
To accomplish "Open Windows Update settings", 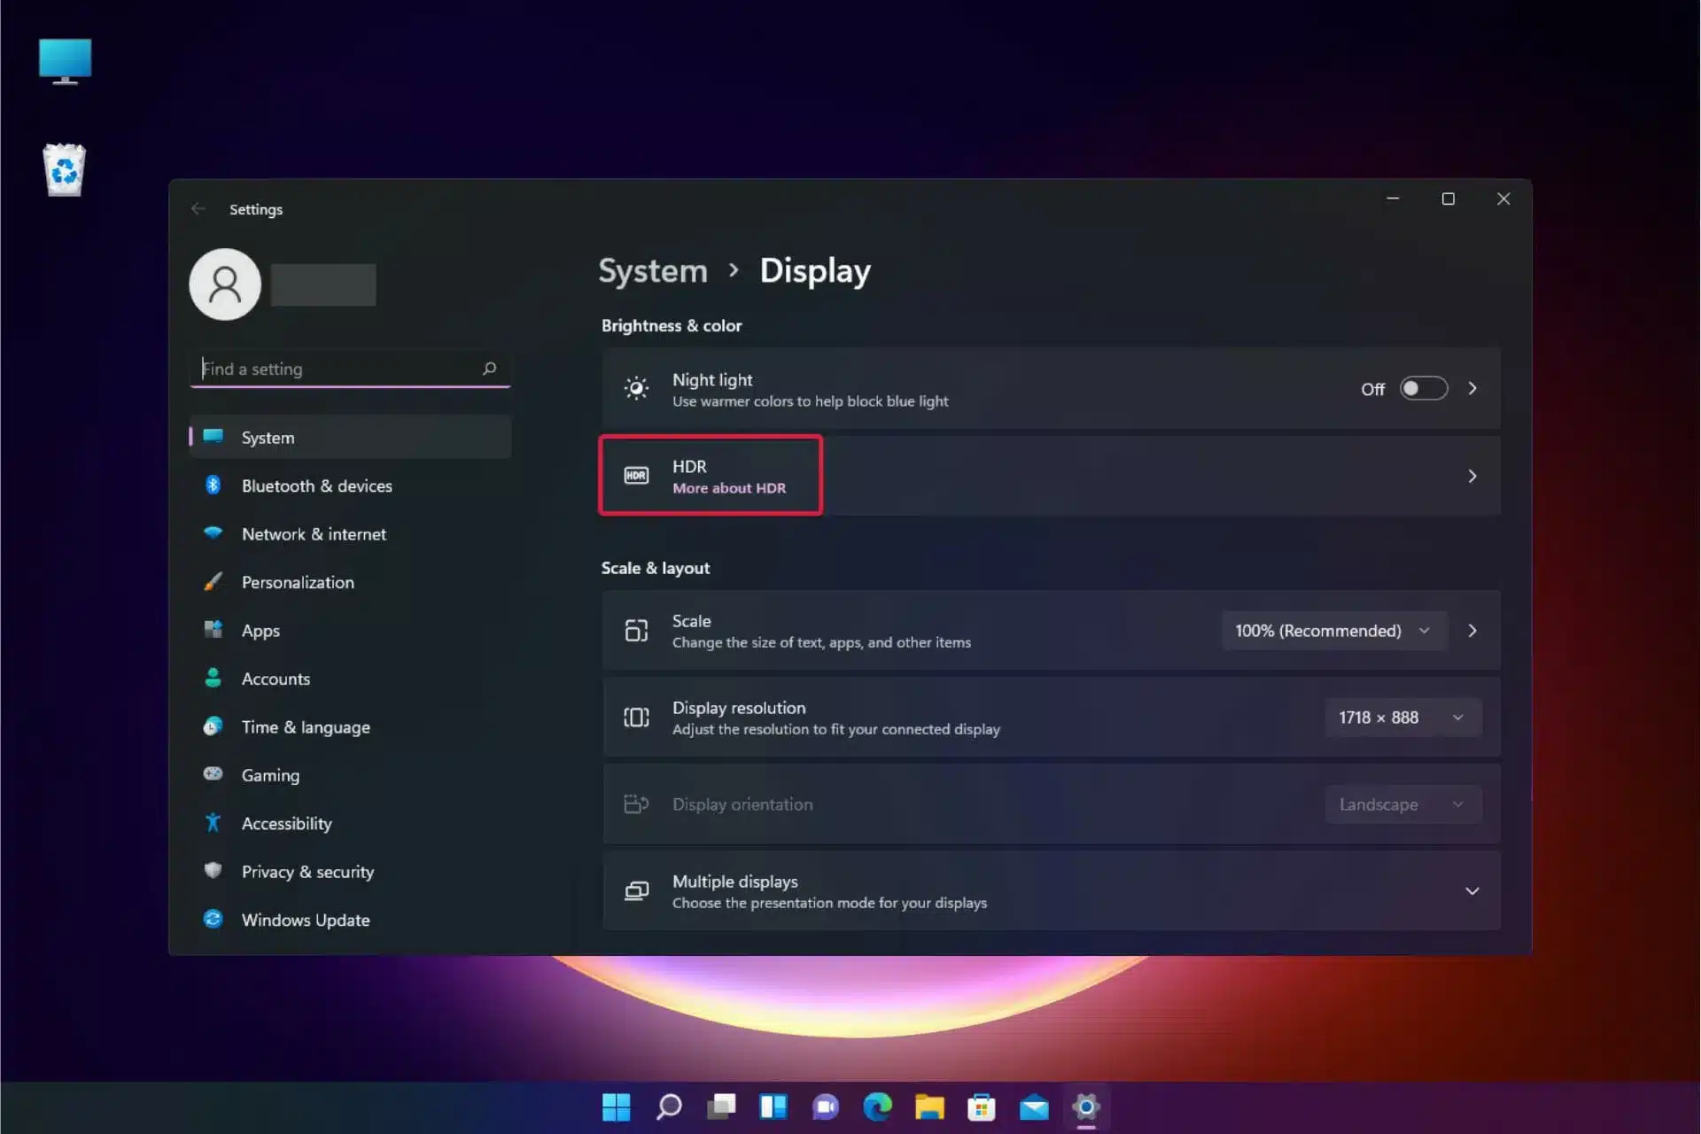I will [307, 919].
